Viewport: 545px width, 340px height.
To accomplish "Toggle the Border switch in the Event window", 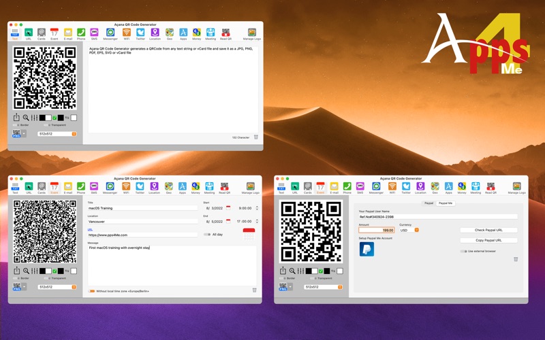I will (x=16, y=278).
